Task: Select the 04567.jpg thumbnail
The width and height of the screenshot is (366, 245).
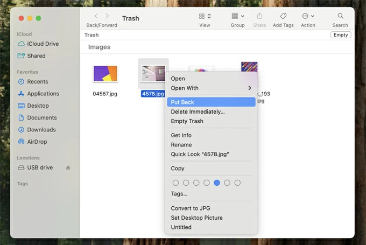Action: (105, 74)
